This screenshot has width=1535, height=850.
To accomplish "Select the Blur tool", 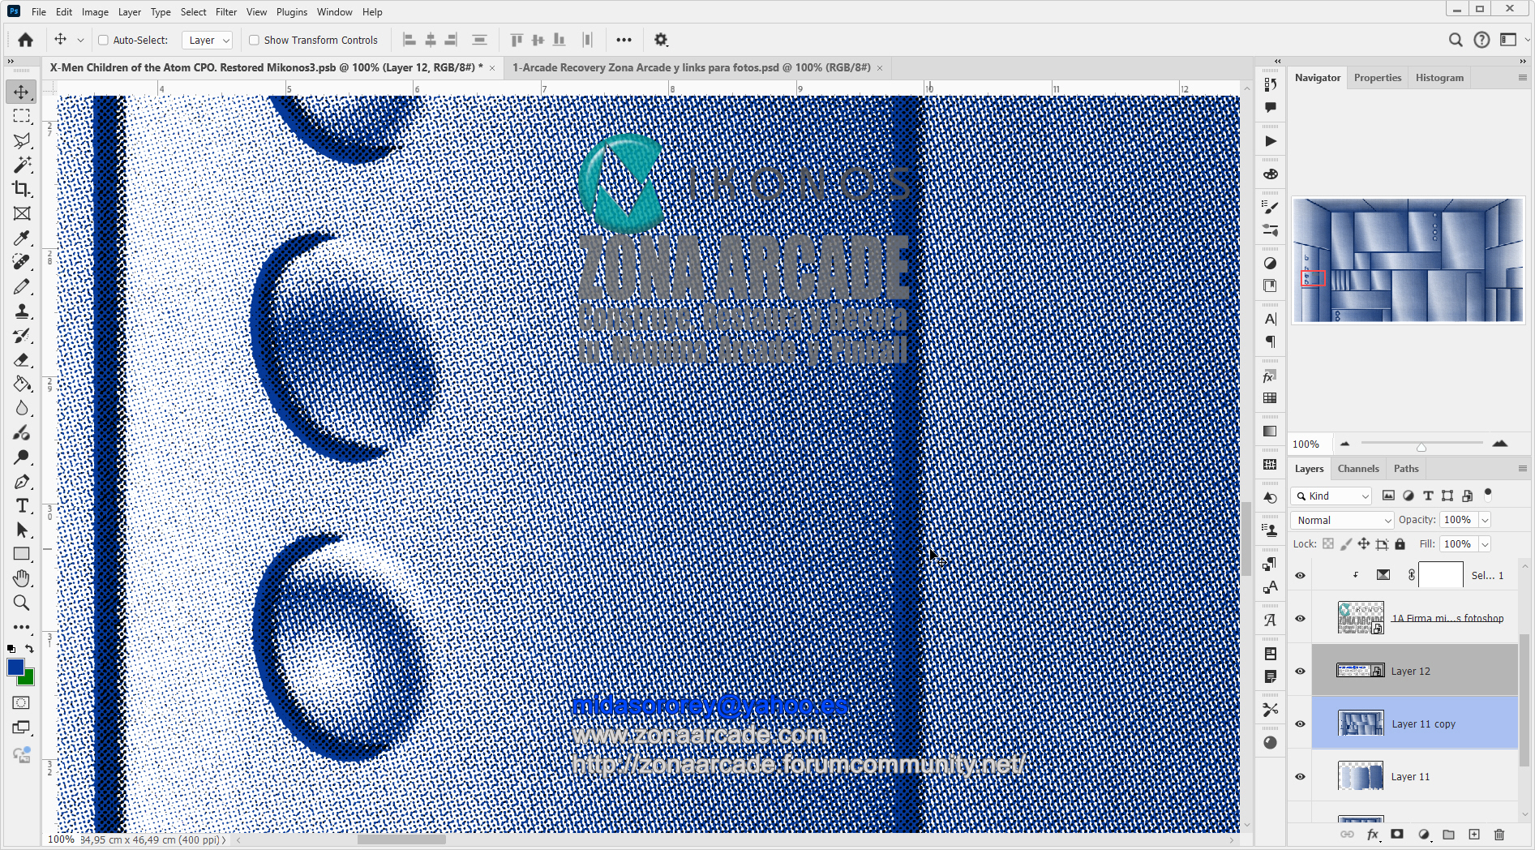I will coord(22,408).
